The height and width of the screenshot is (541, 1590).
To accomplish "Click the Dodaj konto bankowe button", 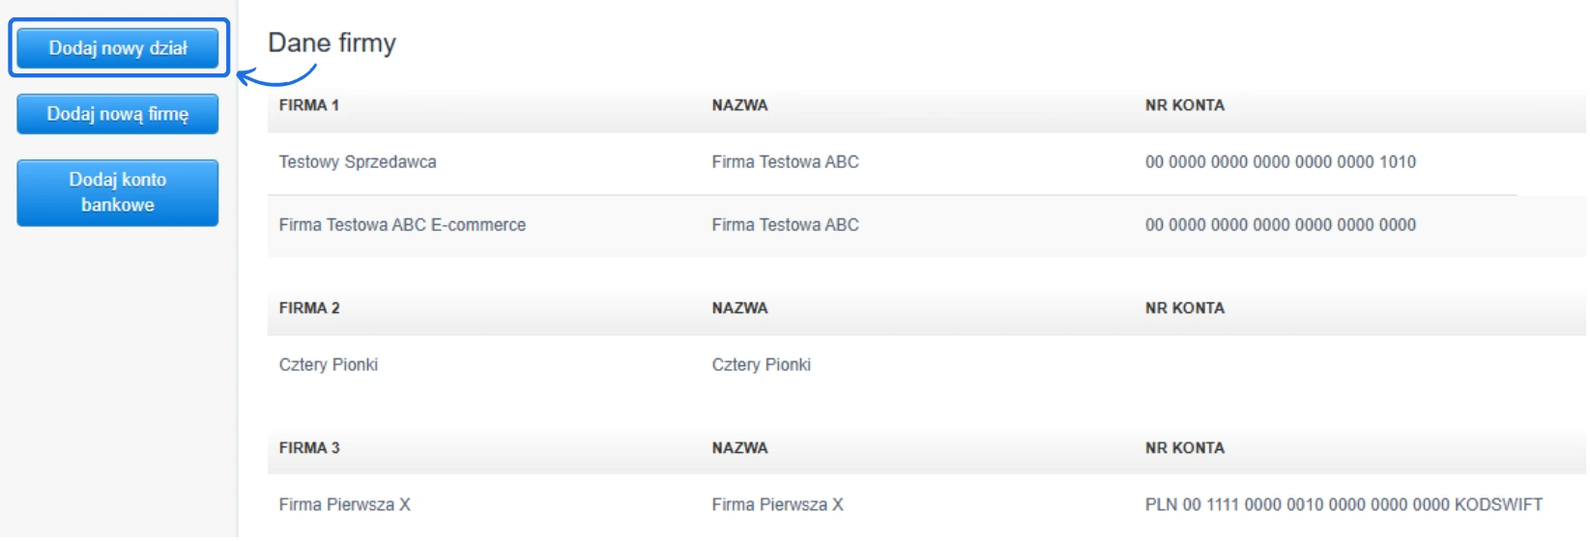I will coord(118,192).
